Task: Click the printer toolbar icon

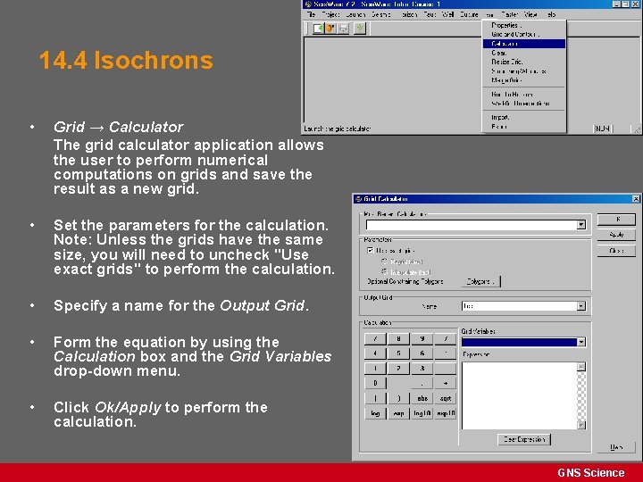Action: coord(343,29)
